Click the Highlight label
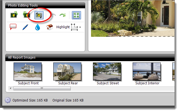179x112 pixels. click(63, 27)
